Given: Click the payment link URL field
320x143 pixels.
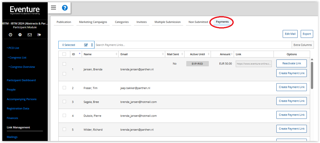Looking at the screenshot, I should click(254, 64).
